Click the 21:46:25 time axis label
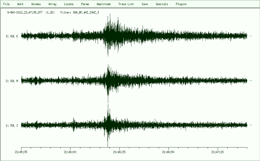260x161 pixels. point(120,152)
